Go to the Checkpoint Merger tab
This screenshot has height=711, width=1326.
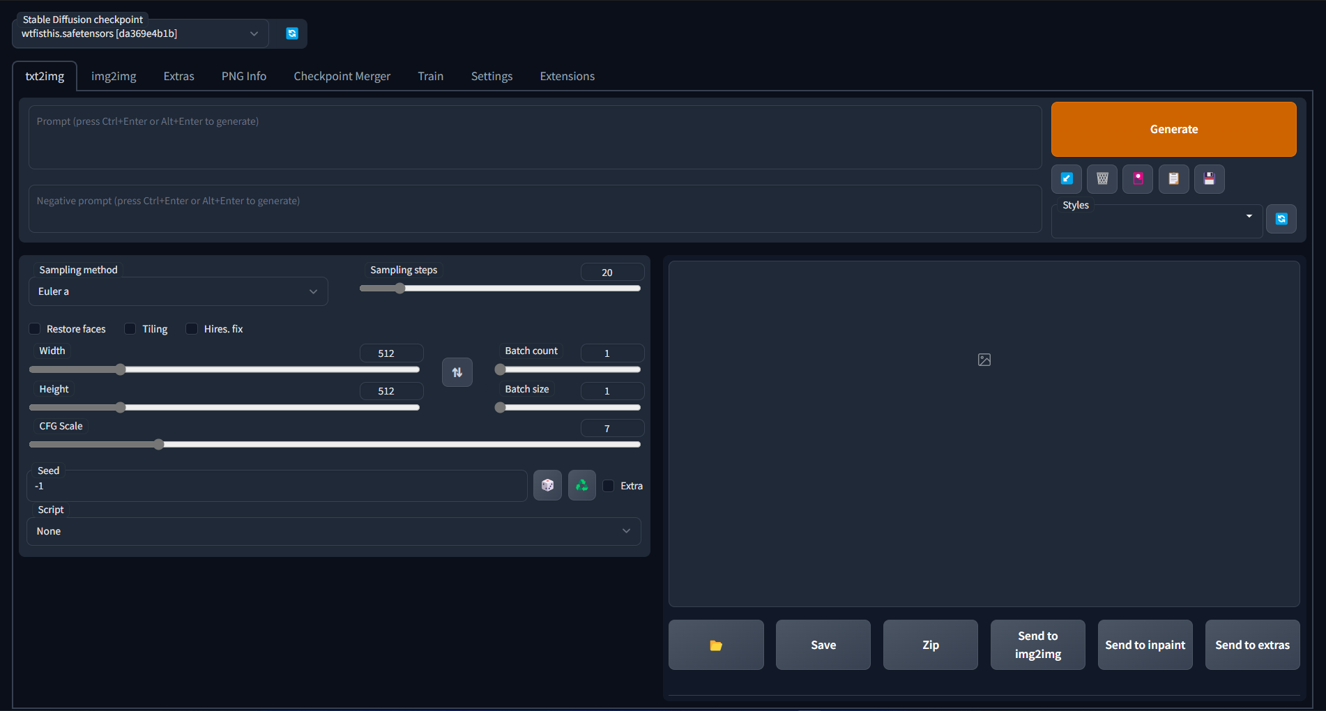[x=342, y=76]
